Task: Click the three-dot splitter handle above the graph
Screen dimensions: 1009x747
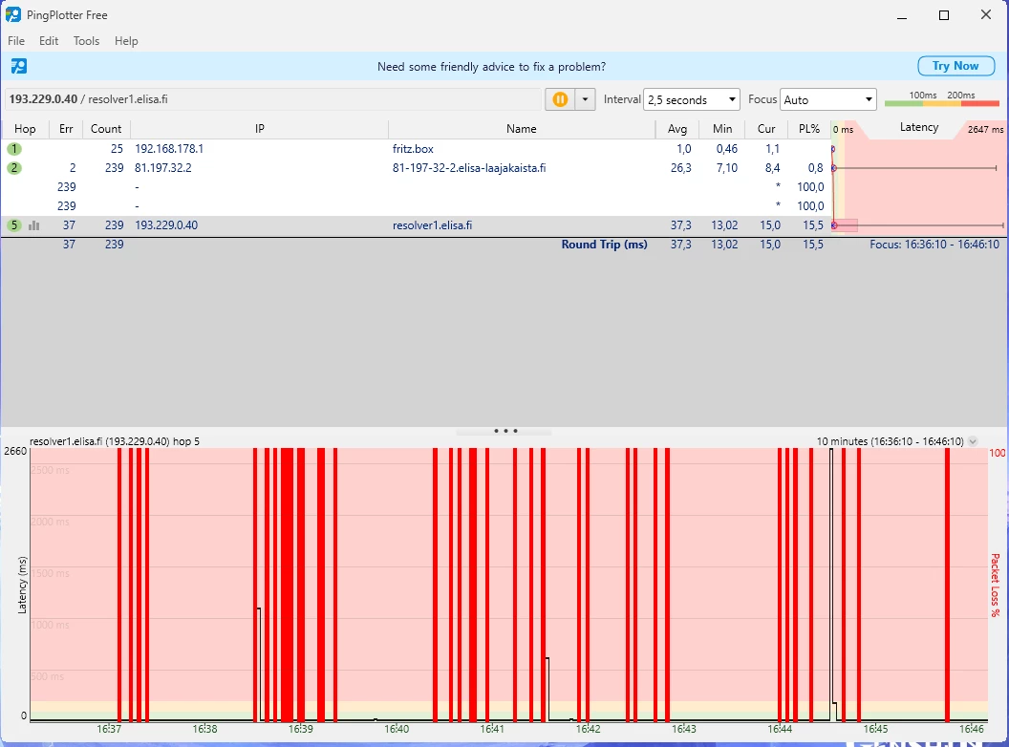Action: coord(504,431)
